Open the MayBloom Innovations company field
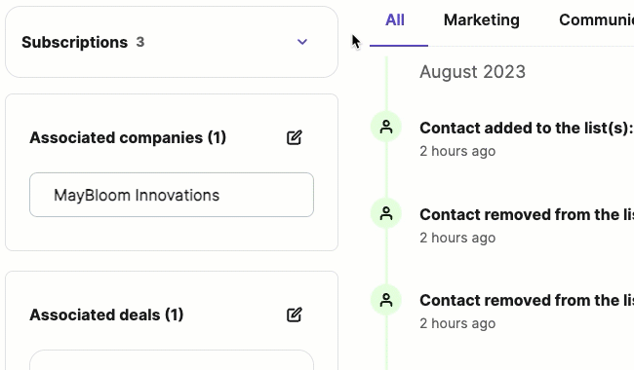The image size is (634, 370). tap(172, 195)
